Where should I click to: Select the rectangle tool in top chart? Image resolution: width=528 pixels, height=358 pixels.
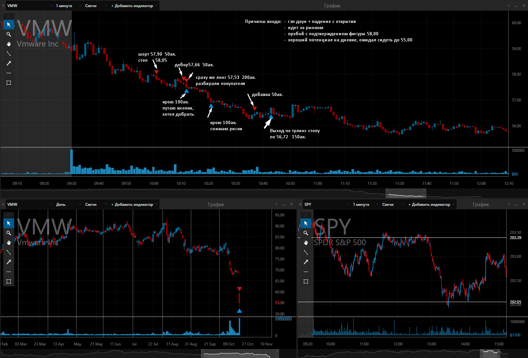(x=9, y=83)
